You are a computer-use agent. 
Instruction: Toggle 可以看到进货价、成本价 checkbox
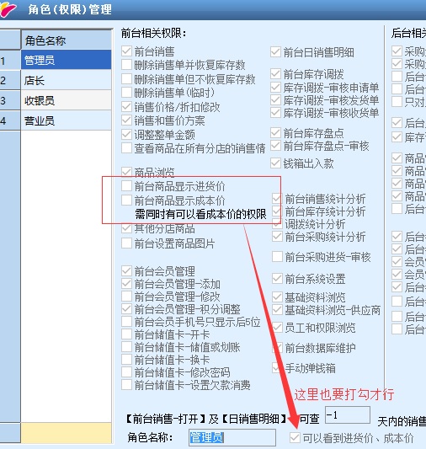[x=295, y=437]
